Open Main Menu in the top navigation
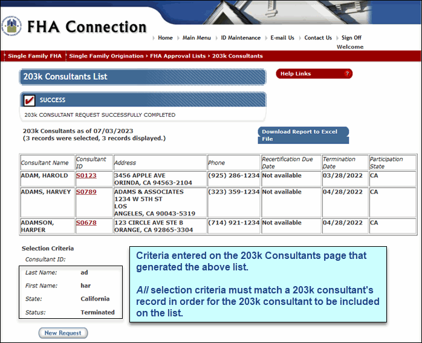This screenshot has width=422, height=343. pos(196,38)
